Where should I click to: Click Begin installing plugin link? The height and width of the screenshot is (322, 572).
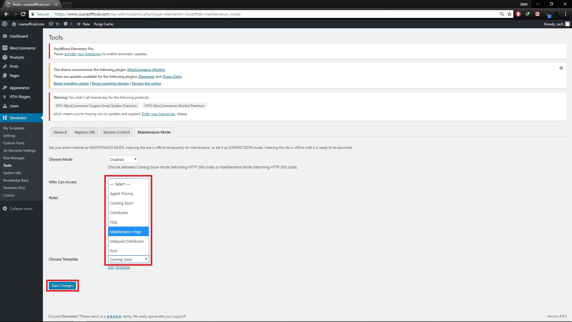tap(71, 83)
